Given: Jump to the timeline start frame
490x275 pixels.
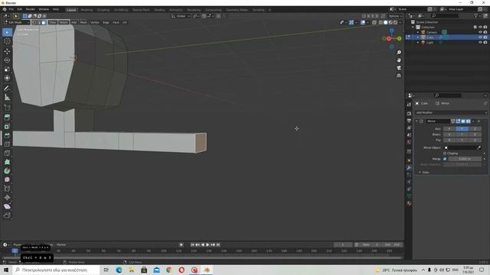Looking at the screenshot, I should (192, 244).
